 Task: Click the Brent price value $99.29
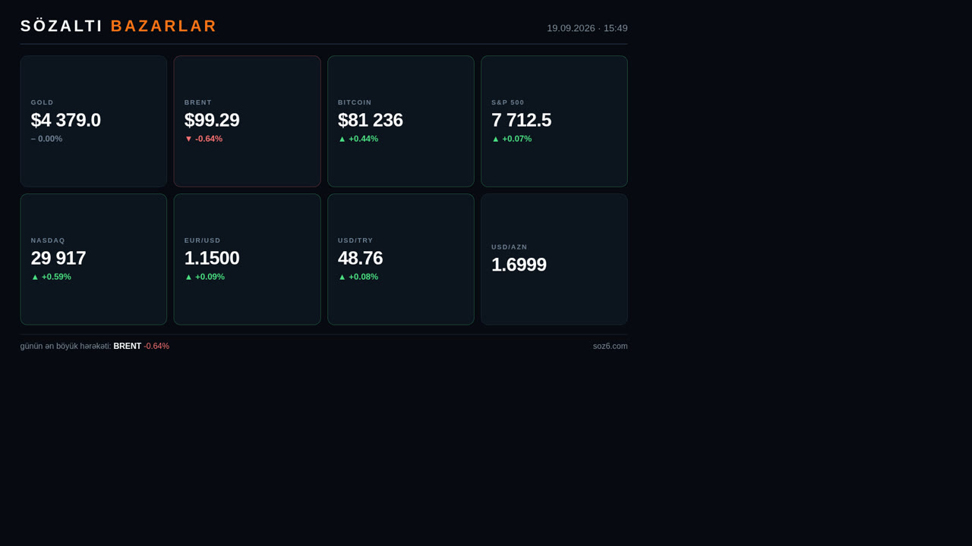pyautogui.click(x=212, y=120)
